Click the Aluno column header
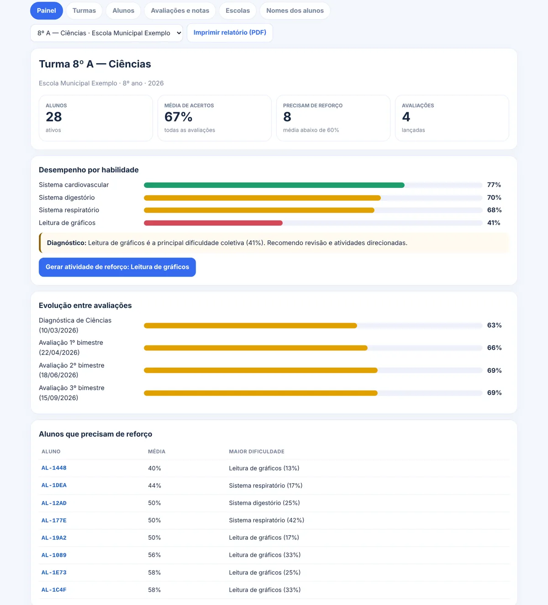This screenshot has height=605, width=548. click(x=51, y=452)
